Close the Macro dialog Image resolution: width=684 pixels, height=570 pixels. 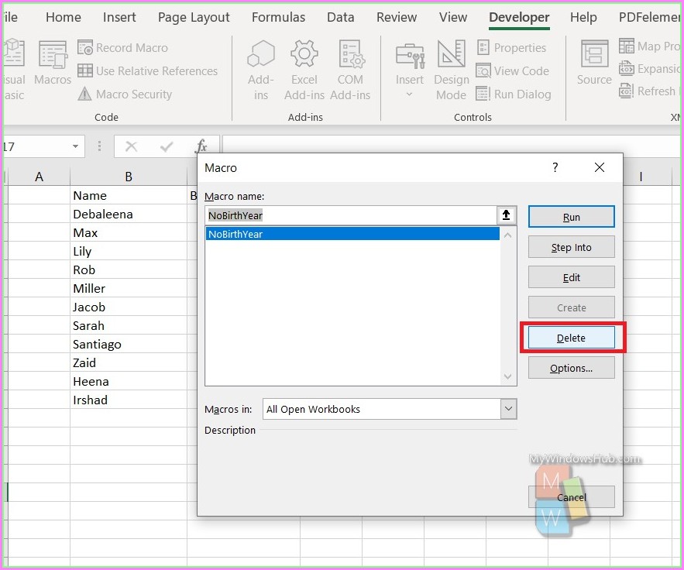click(x=600, y=167)
